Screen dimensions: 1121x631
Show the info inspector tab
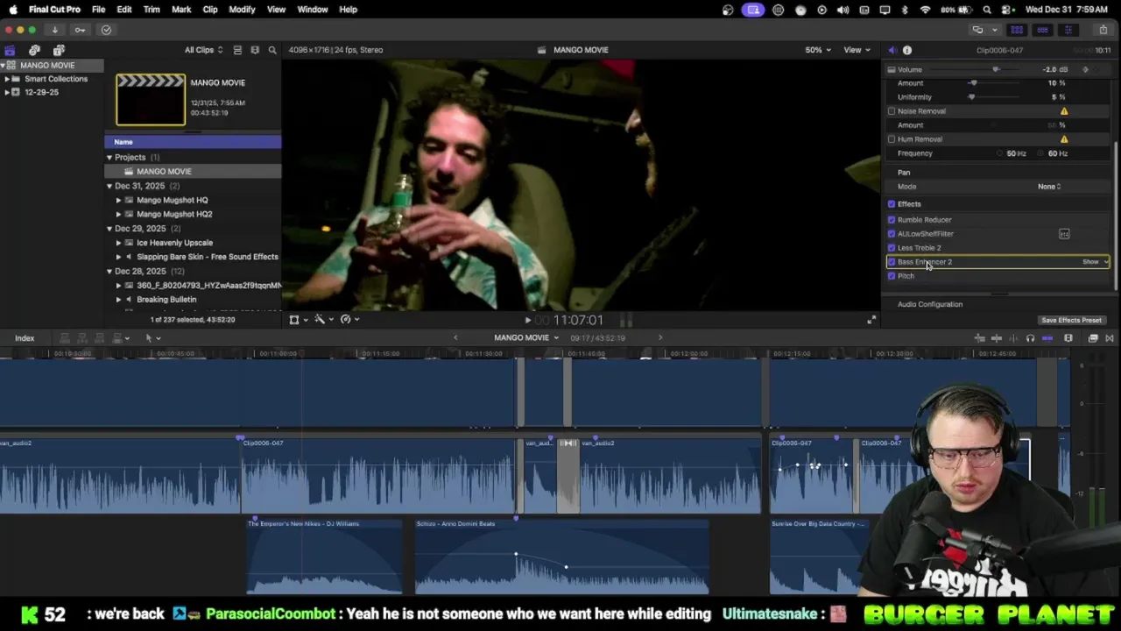(x=907, y=50)
